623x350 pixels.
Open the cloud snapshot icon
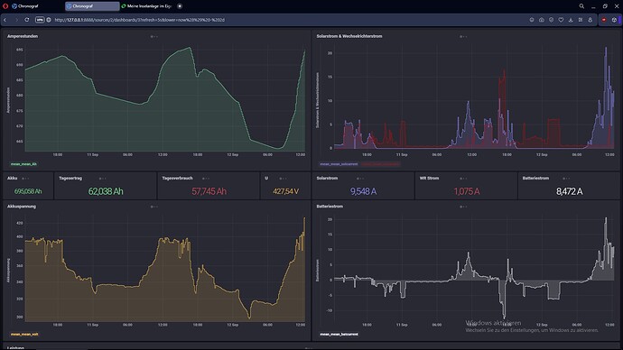pos(542,20)
